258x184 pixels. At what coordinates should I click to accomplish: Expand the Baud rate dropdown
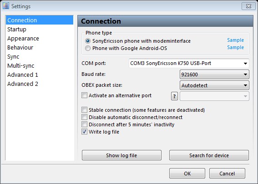click(214, 75)
